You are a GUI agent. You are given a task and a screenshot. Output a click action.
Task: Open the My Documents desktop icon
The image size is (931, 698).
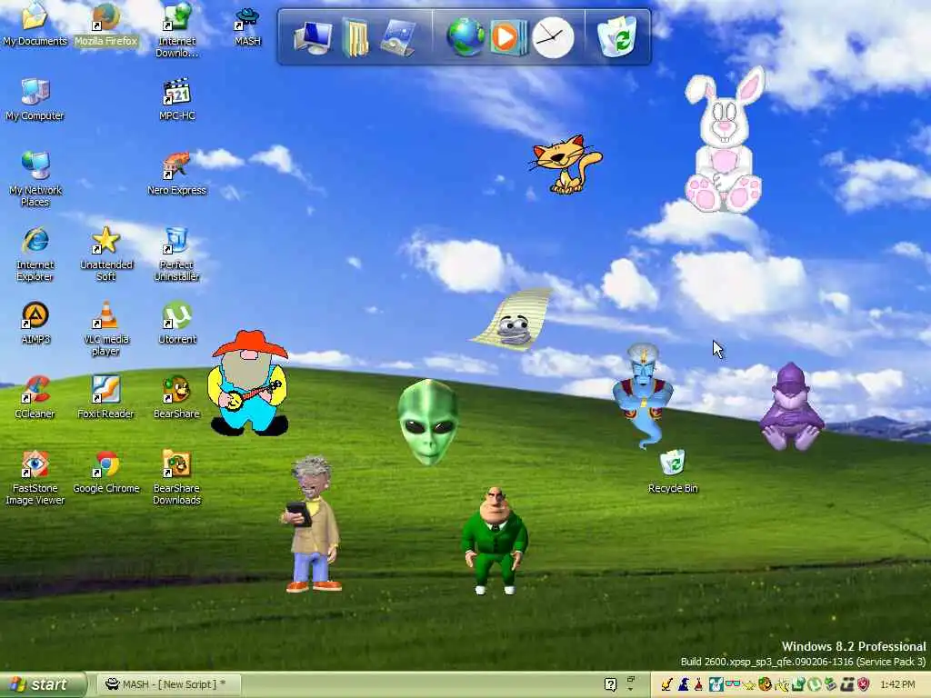[x=35, y=24]
